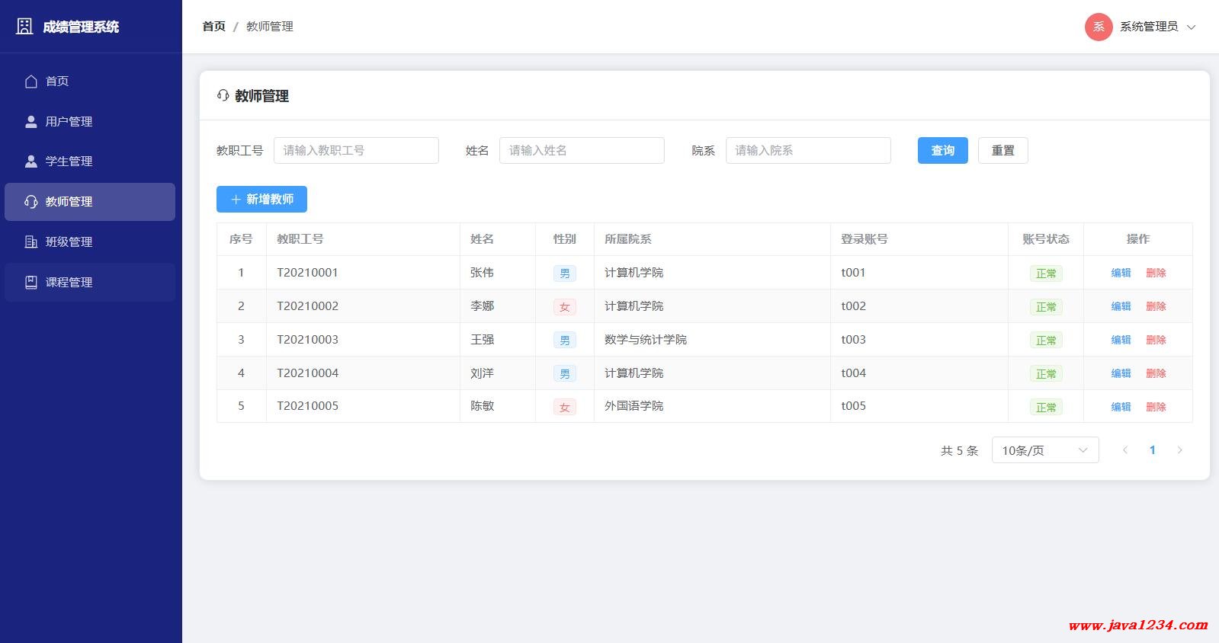Click the class icon for 班级管理
This screenshot has width=1219, height=643.
click(31, 242)
